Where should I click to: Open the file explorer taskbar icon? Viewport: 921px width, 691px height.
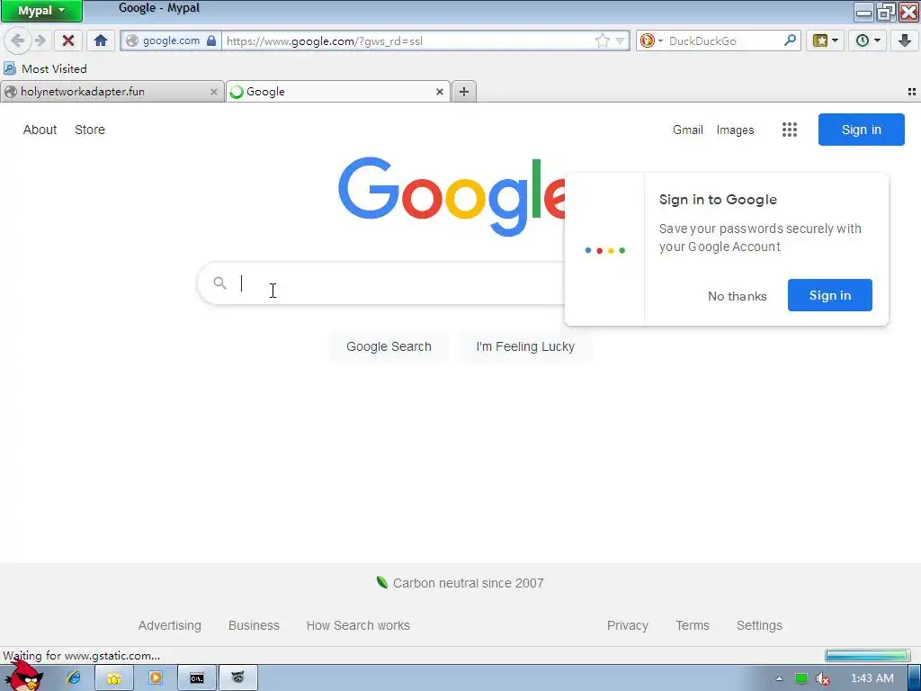(114, 678)
